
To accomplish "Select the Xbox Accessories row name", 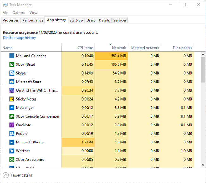I will tap(30, 160).
